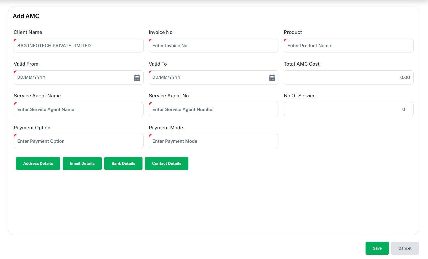Open the Valid To calendar picker icon
The image size is (428, 259).
pyautogui.click(x=272, y=78)
